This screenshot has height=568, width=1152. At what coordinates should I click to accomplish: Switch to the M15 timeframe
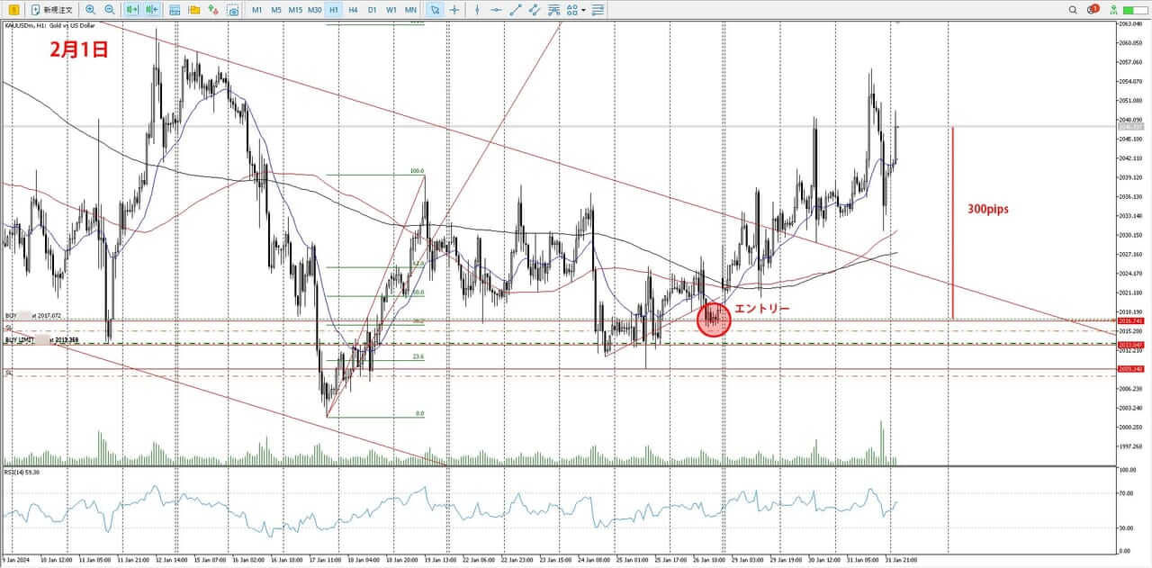294,10
